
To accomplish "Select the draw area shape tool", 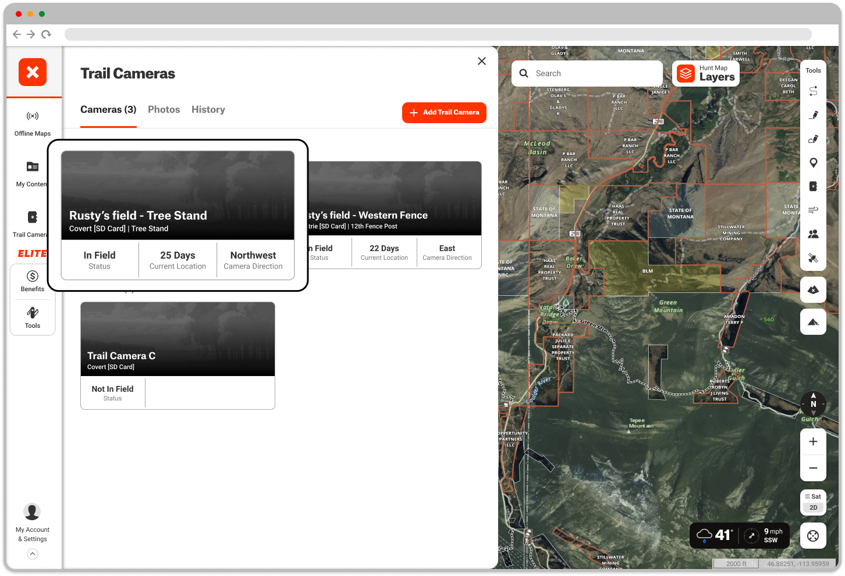I will point(813,139).
